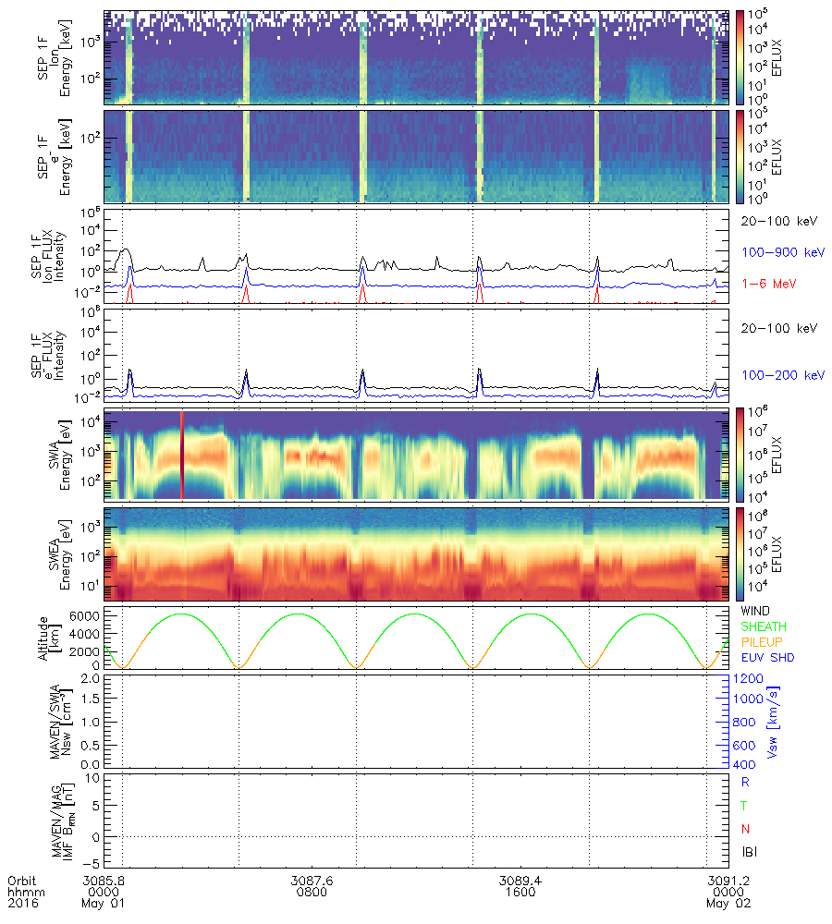
Task: Click the SEP ion spectrogram EFLUX colorbar
Action: 740,57
